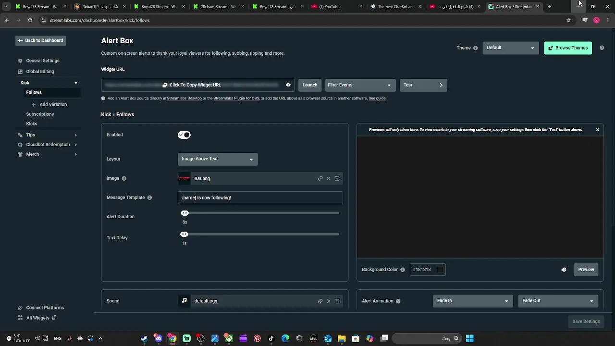This screenshot has height=346, width=615.
Task: Click the Preview button
Action: [x=586, y=270]
